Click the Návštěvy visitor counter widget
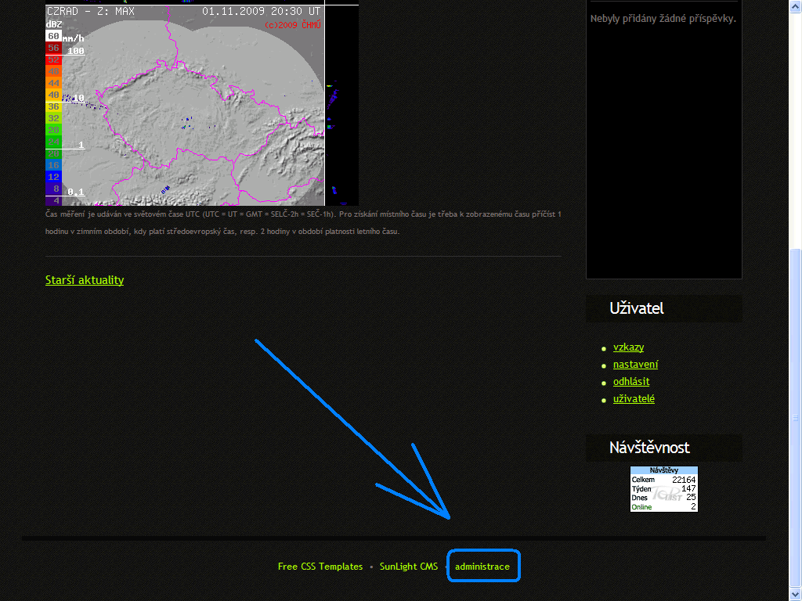Screen dimensions: 802x601 coord(664,489)
